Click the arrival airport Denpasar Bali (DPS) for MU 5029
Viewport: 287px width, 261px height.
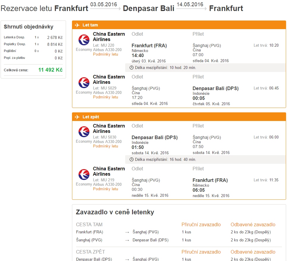(x=216, y=88)
